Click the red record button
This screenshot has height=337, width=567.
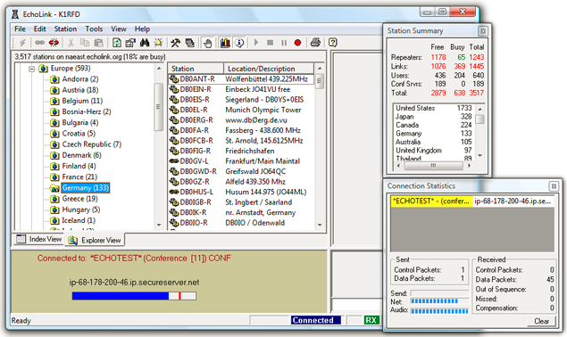click(x=297, y=43)
